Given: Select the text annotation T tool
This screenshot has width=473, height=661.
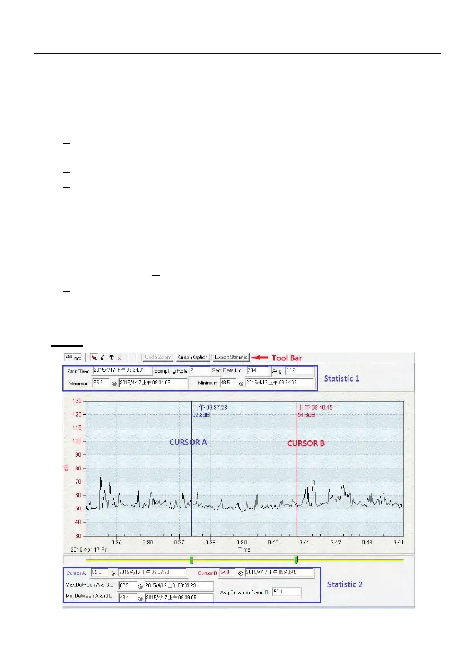Looking at the screenshot, I should tap(112, 358).
